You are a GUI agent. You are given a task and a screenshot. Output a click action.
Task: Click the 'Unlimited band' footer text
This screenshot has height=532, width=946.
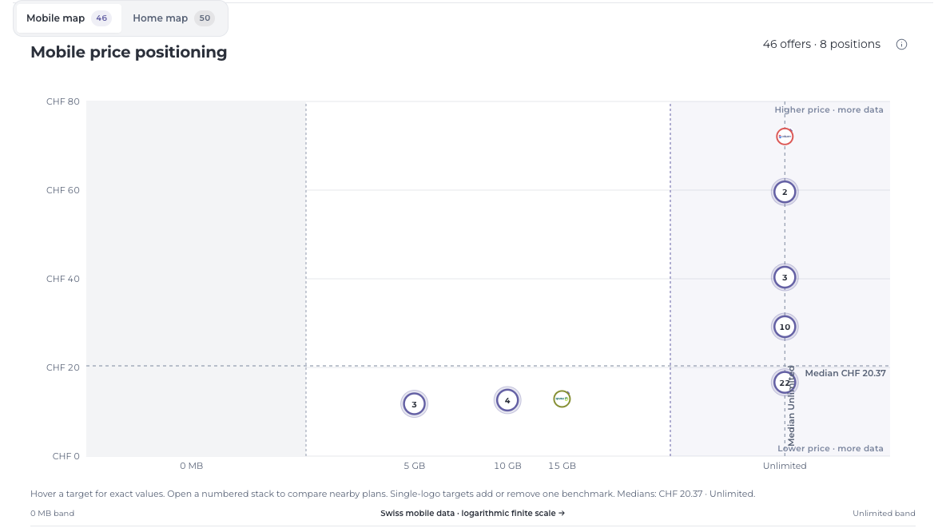[884, 514]
